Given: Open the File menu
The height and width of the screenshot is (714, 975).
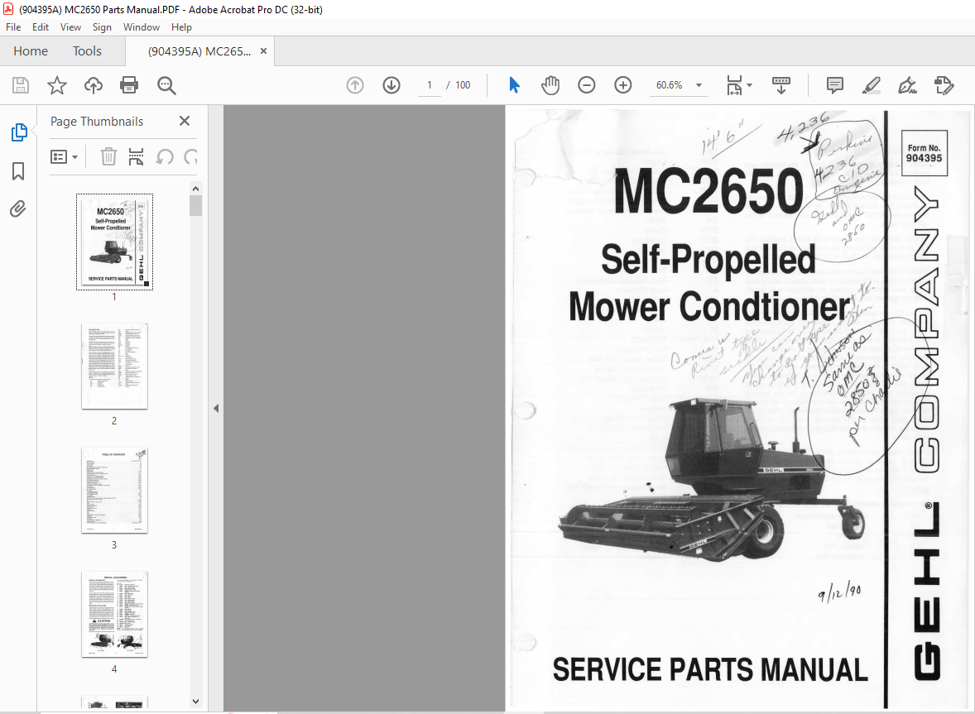Looking at the screenshot, I should [13, 27].
